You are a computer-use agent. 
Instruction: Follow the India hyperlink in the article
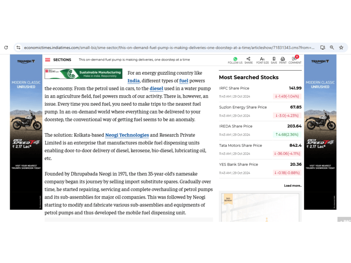pos(134,81)
